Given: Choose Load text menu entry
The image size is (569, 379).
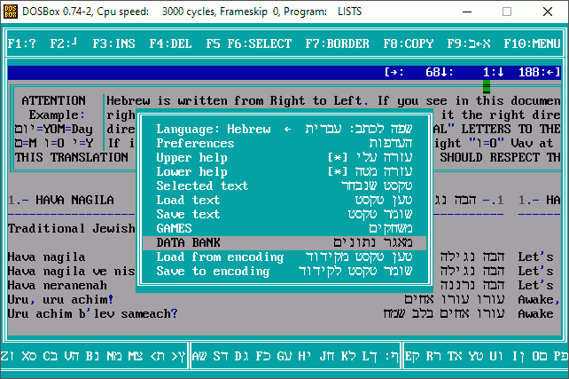Looking at the screenshot, I should [x=284, y=200].
